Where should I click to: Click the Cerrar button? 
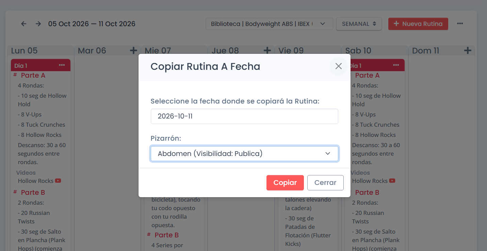pos(325,183)
